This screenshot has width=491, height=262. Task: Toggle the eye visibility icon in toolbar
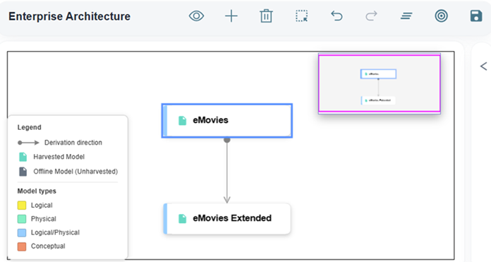[196, 16]
